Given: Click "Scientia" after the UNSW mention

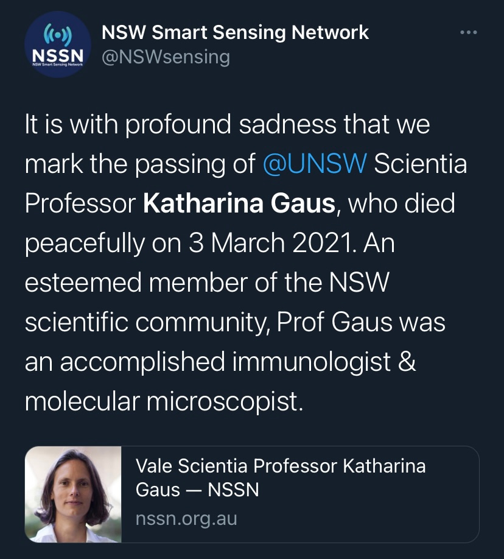Looking at the screenshot, I should pos(420,164).
